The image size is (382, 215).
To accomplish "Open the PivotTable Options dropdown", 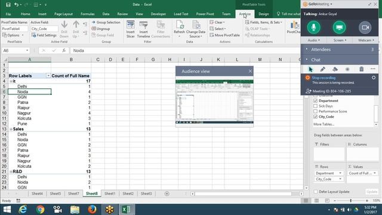I will pos(13,35).
